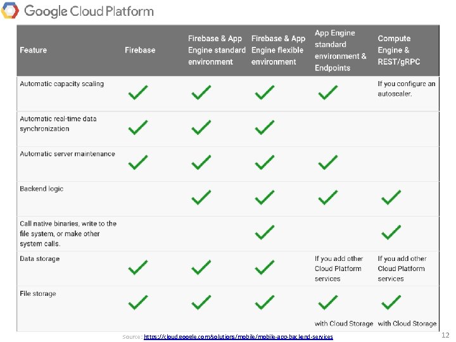This screenshot has height=342, width=456.
Task: Click the Google Cloud Platform hexagon logo
Action: tap(10, 11)
